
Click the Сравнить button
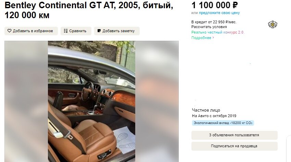coord(76,31)
